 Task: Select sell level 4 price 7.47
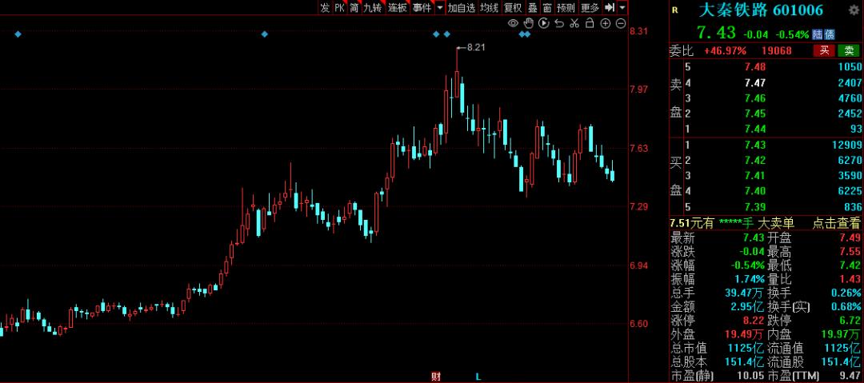point(755,82)
